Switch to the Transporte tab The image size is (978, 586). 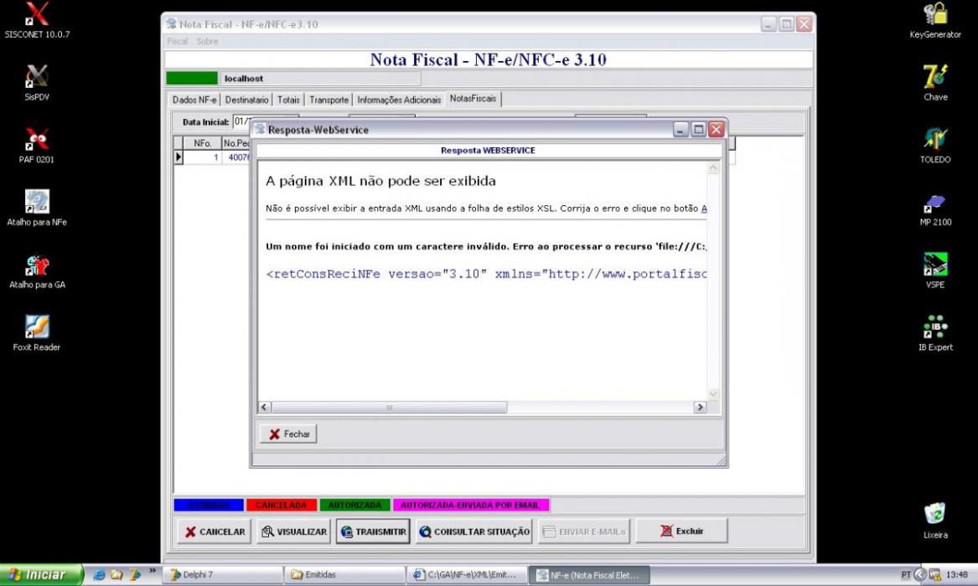(x=329, y=100)
